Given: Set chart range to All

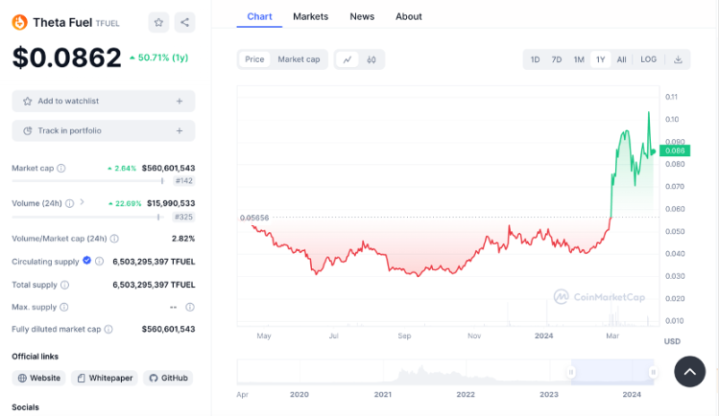Looking at the screenshot, I should click(621, 59).
